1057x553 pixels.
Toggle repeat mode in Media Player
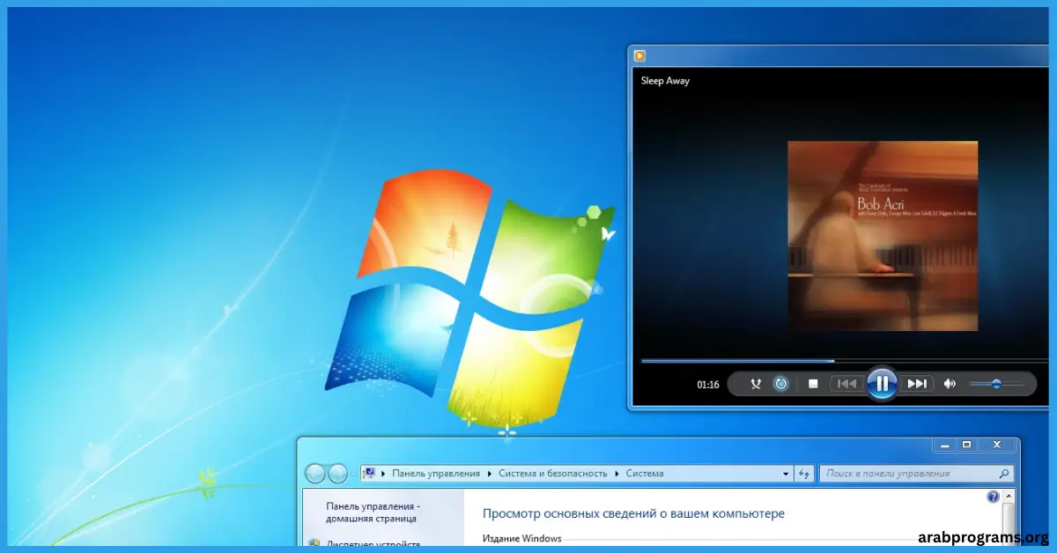click(x=780, y=384)
